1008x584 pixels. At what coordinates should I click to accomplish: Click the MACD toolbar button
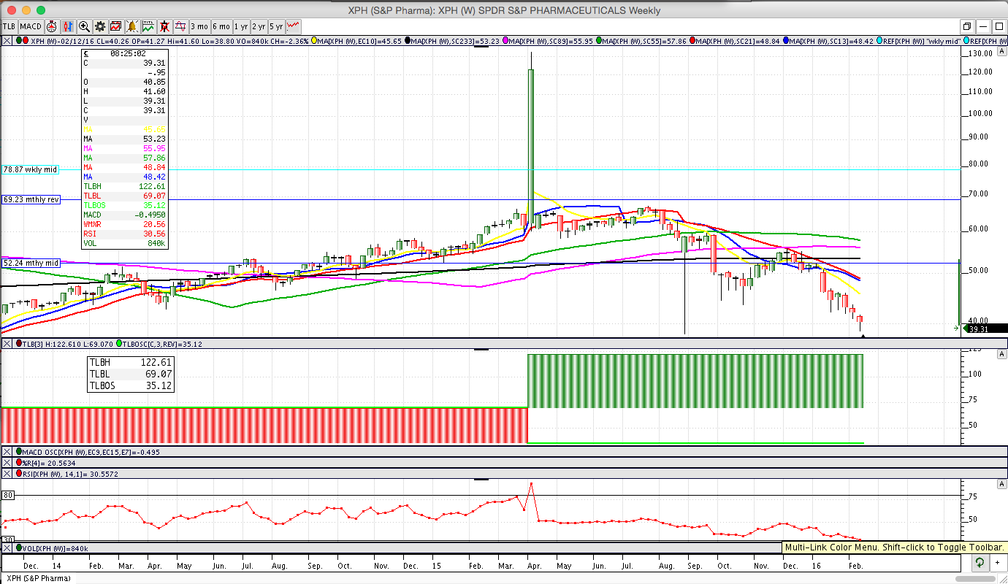pos(31,26)
